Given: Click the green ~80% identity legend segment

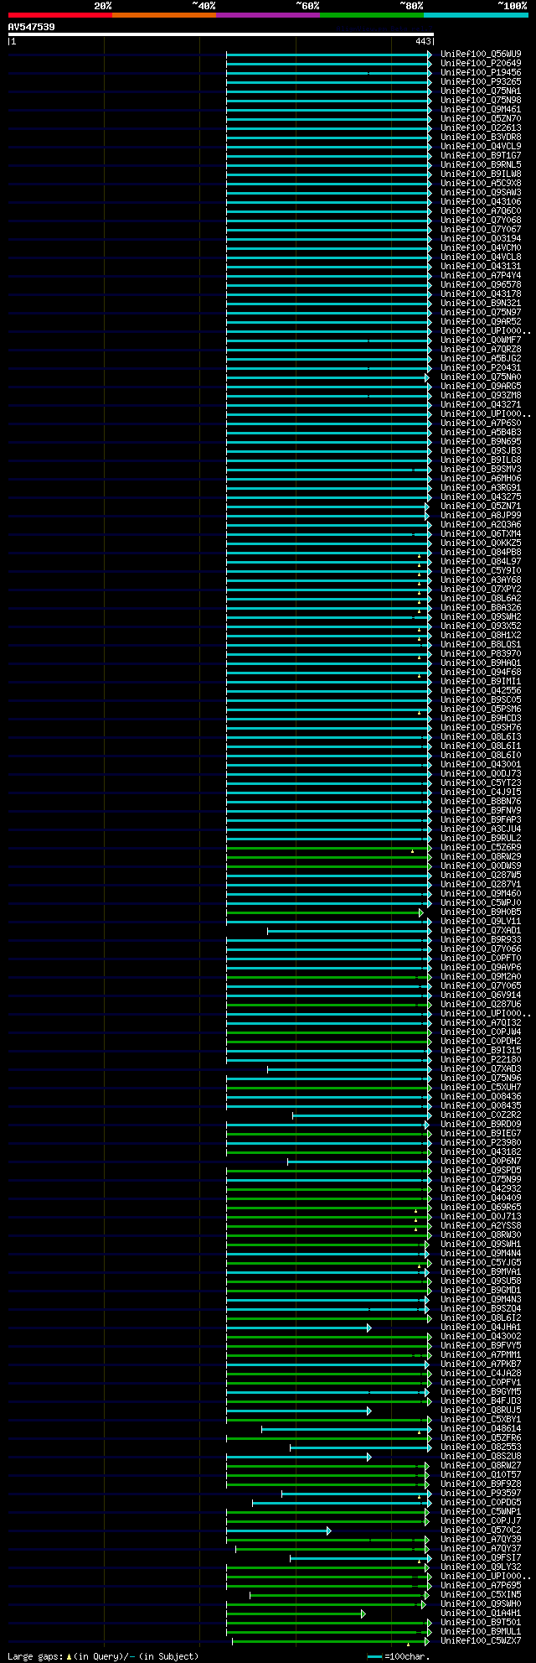Looking at the screenshot, I should point(372,15).
